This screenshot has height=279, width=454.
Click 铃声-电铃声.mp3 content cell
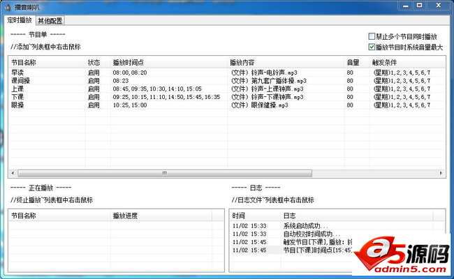click(x=264, y=73)
